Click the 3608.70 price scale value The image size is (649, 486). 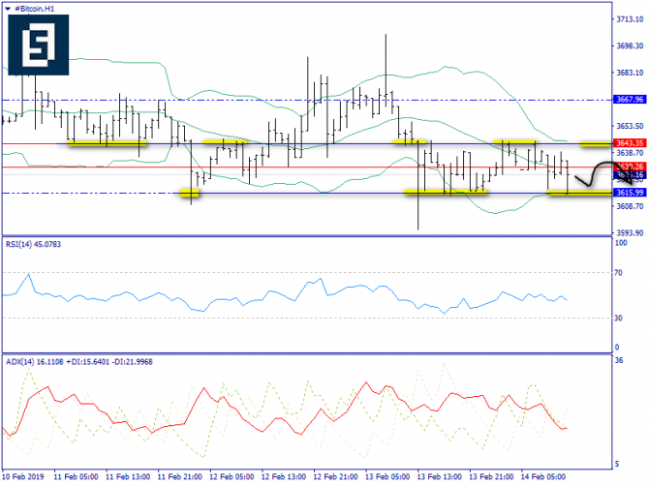click(x=630, y=206)
